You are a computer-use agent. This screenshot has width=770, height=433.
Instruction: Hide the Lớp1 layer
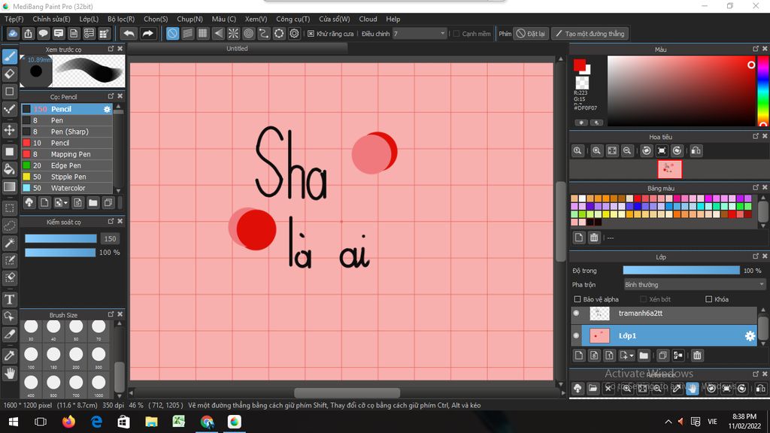(x=577, y=336)
